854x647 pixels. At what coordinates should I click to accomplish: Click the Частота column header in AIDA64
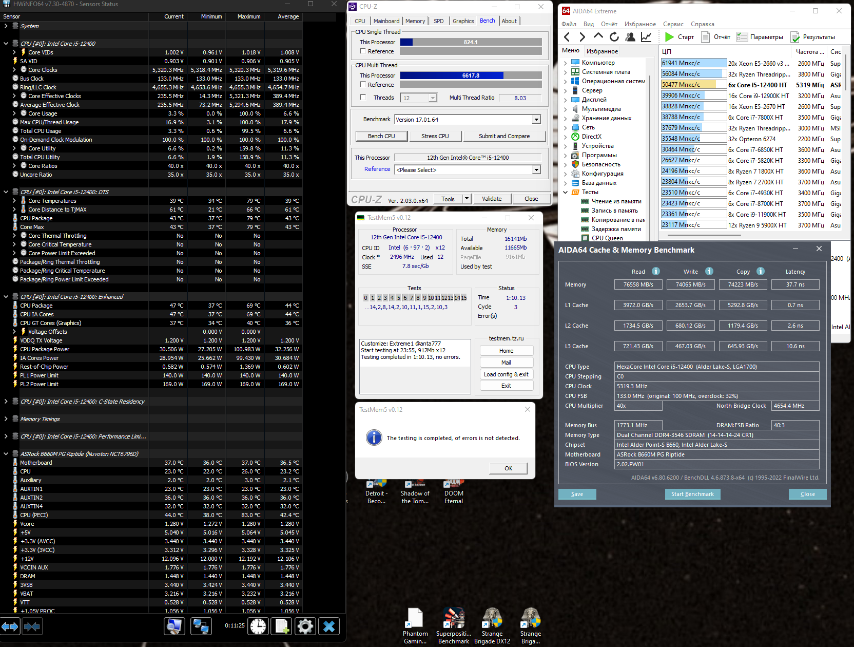809,51
